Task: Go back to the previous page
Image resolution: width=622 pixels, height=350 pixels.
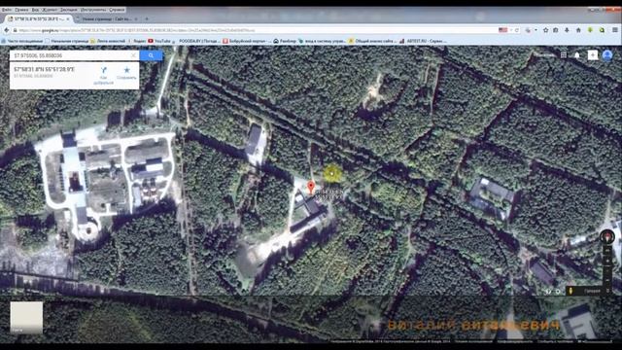Action: click(7, 30)
